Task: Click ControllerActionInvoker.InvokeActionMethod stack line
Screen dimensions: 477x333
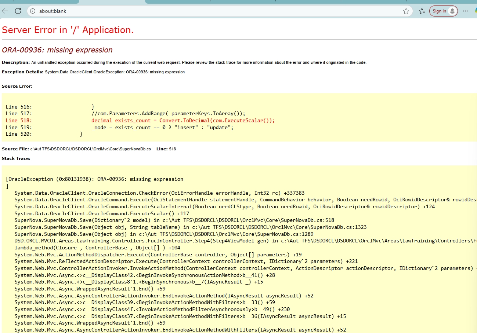Action: coord(246,268)
